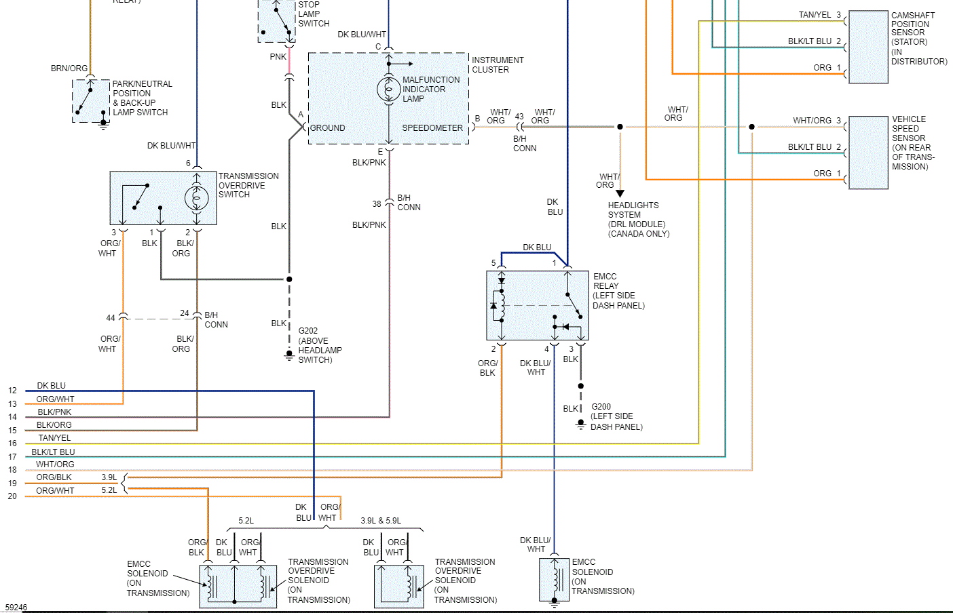Click the ORG/BLK label on wire line 19

click(54, 477)
